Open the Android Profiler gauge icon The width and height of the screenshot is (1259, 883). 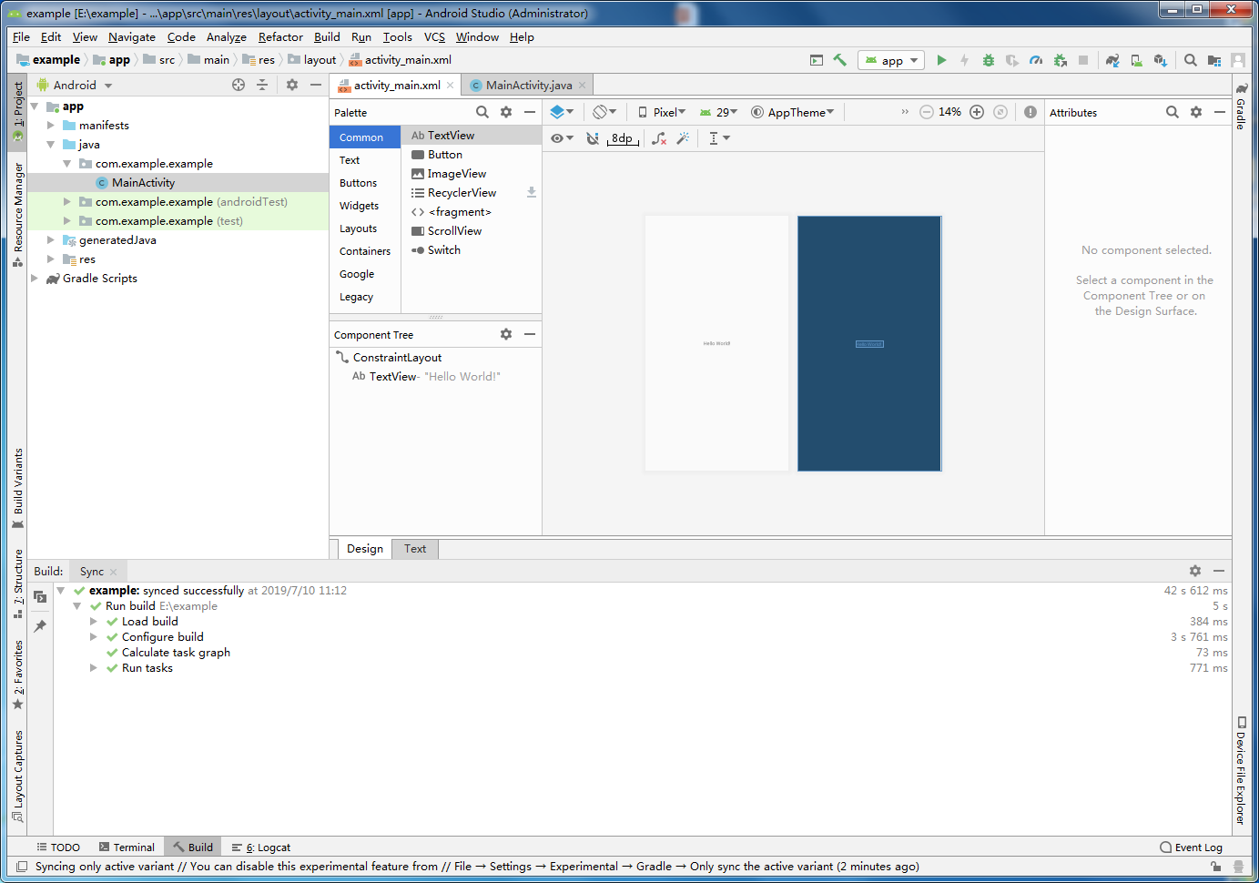coord(1036,60)
